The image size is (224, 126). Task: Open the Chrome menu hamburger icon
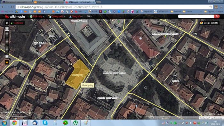(221, 7)
